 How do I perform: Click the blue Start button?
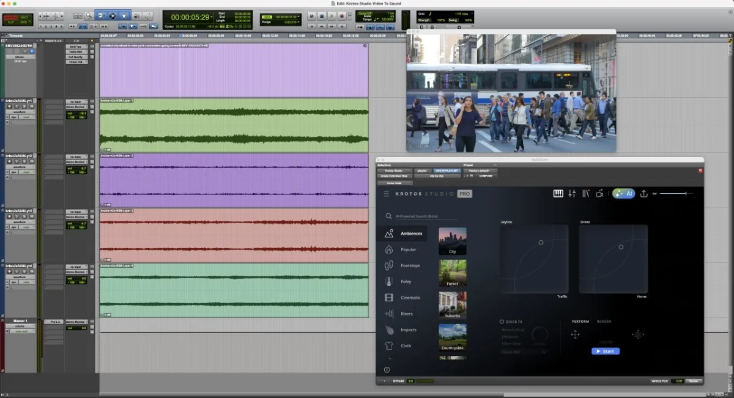pos(606,351)
